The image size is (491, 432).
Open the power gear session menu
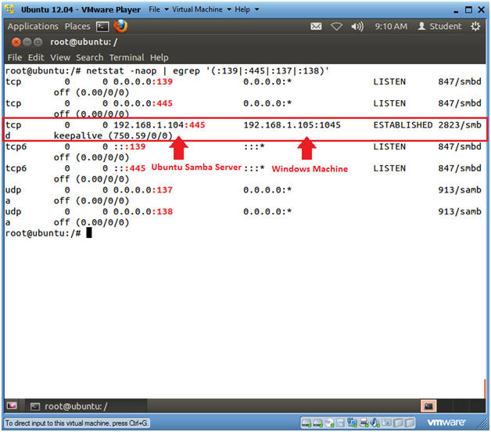pos(475,27)
